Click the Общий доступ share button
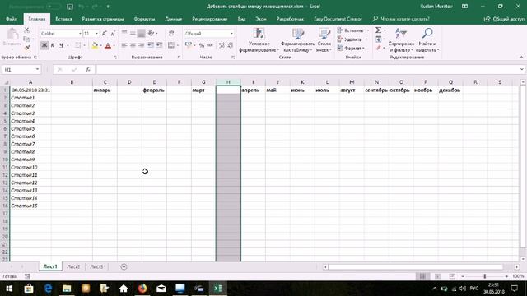Viewport: 527px width, 296px height. (x=504, y=19)
